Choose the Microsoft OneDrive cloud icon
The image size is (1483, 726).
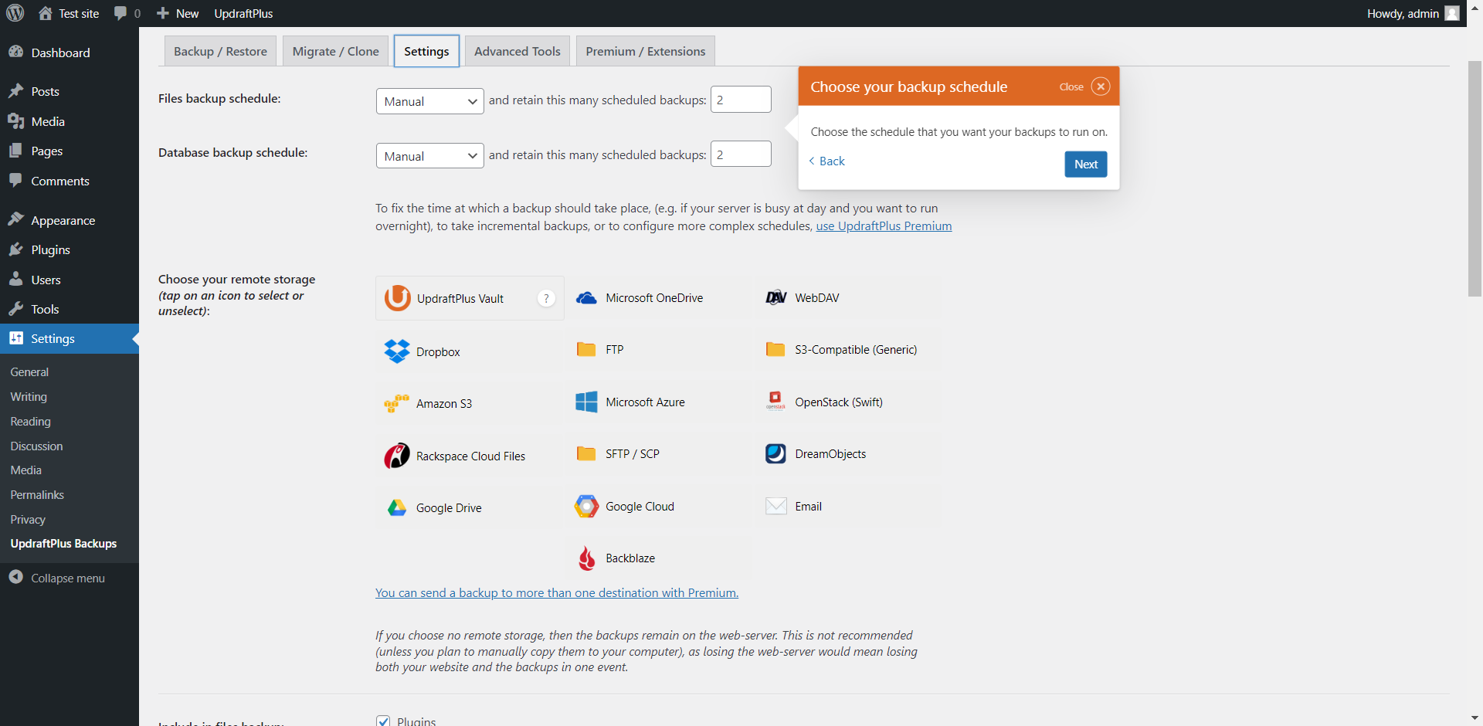(586, 298)
